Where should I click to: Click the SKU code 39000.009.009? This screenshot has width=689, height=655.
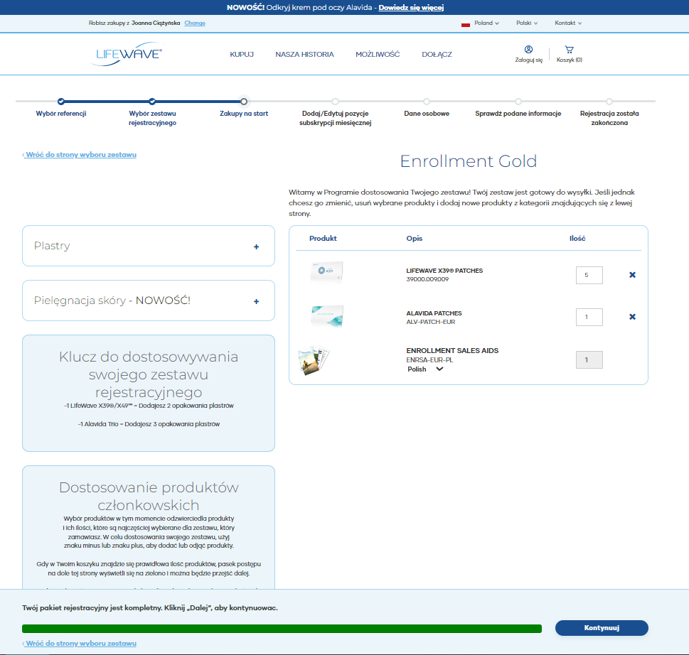[x=427, y=279]
